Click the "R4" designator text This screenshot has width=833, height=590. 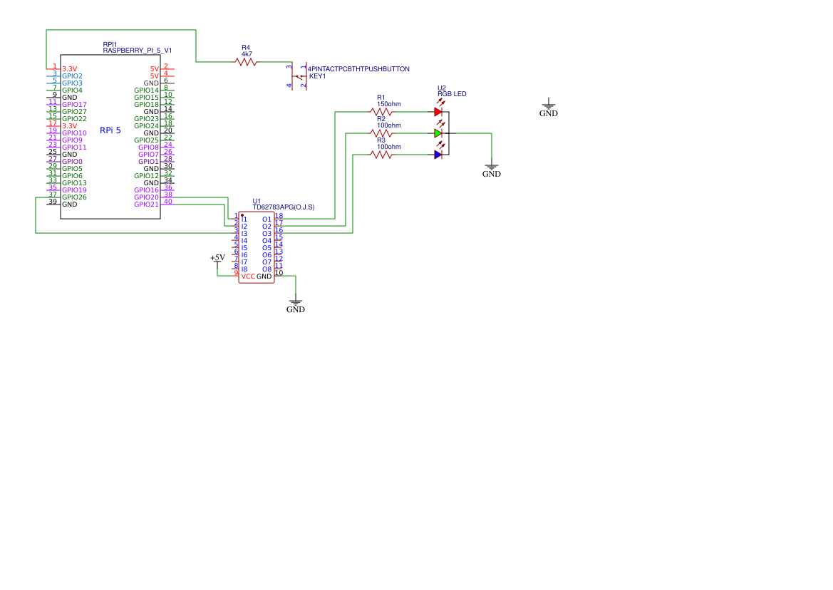tap(246, 48)
